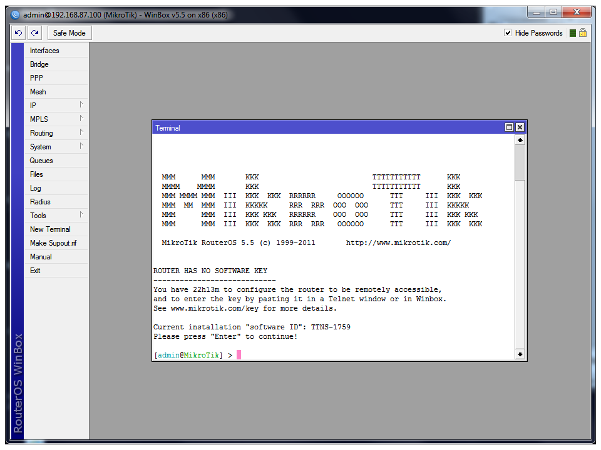Click the redo arrow icon in toolbar
Image resolution: width=601 pixels, height=450 pixels.
[x=35, y=32]
